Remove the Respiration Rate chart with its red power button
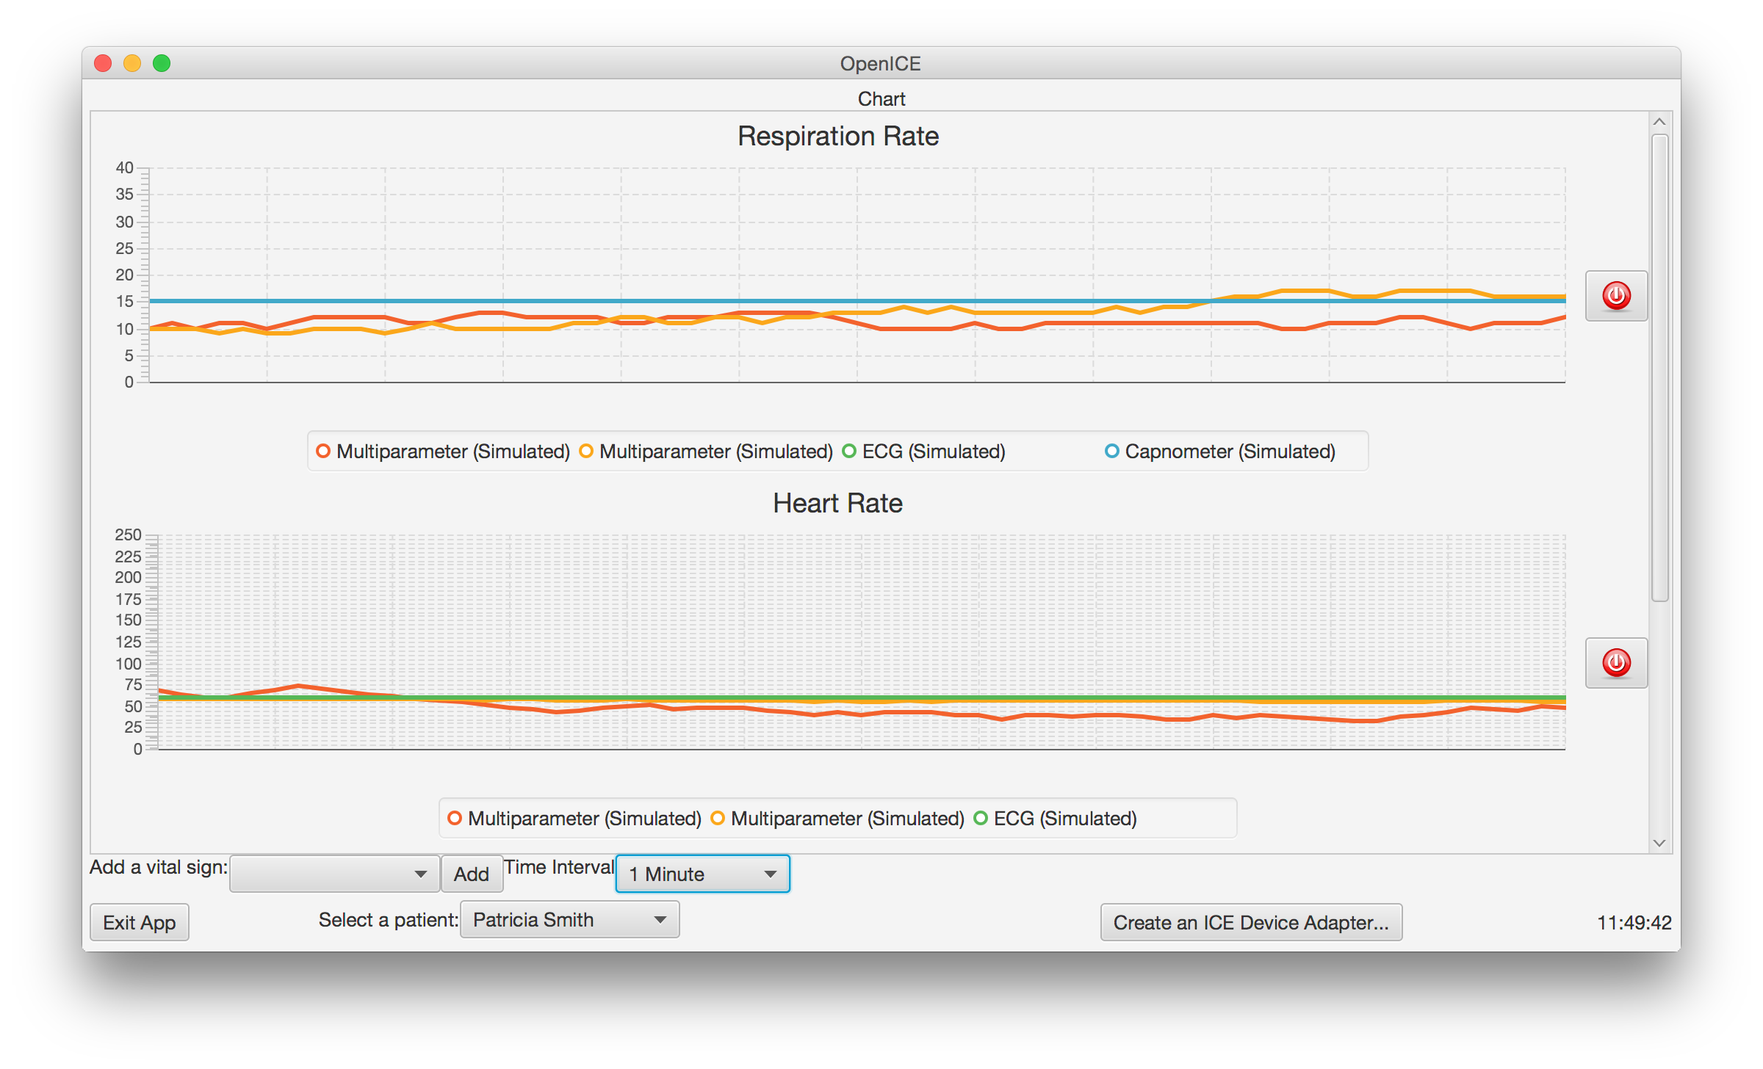 [x=1616, y=296]
